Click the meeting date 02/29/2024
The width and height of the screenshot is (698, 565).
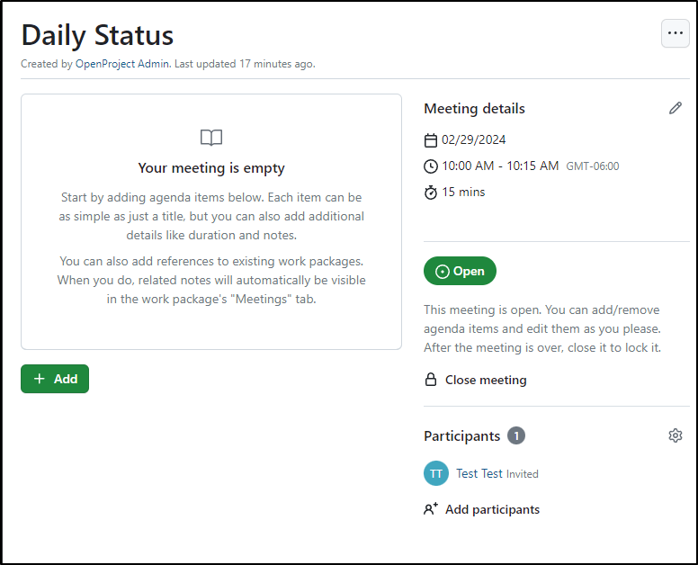(474, 139)
